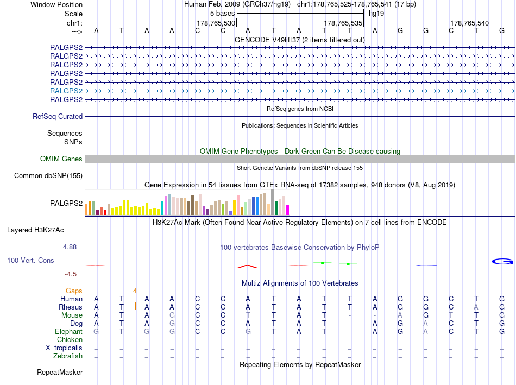This screenshot has width=516, height=385.
Task: Click Multiz Alignments of 100 Vertebrates title
Action: [300, 283]
